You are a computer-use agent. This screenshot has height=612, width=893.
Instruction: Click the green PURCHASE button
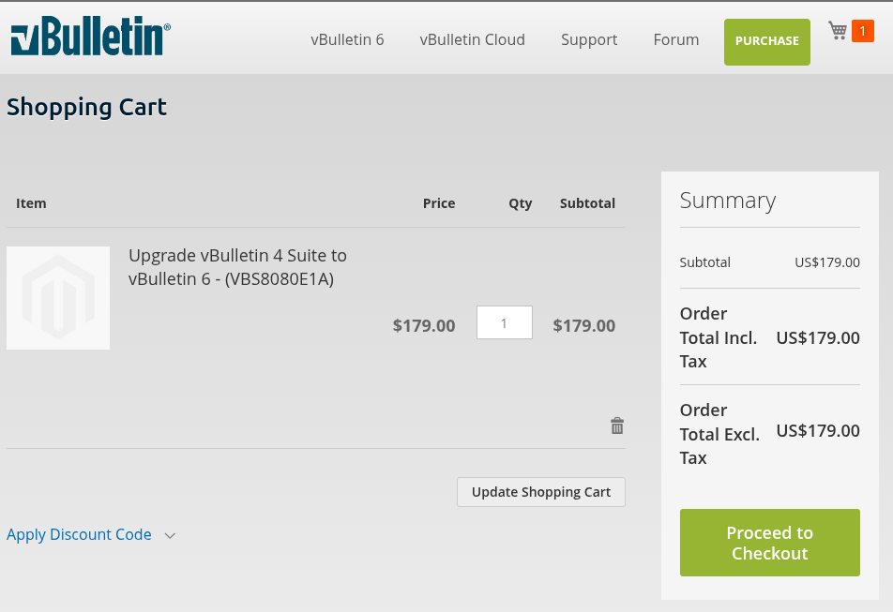[767, 41]
